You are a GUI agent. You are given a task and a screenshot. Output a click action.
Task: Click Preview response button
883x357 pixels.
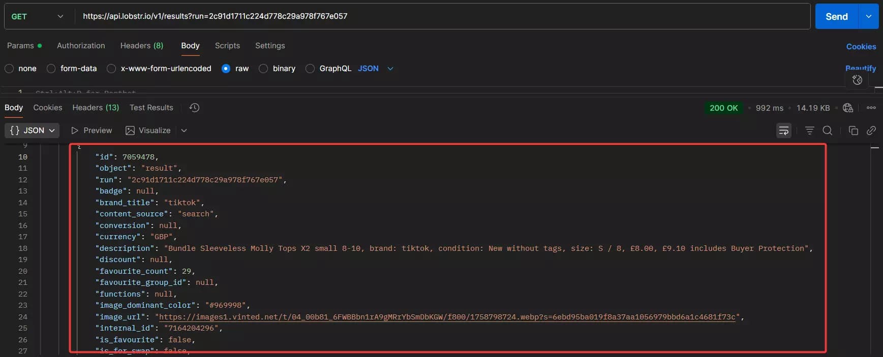click(92, 131)
